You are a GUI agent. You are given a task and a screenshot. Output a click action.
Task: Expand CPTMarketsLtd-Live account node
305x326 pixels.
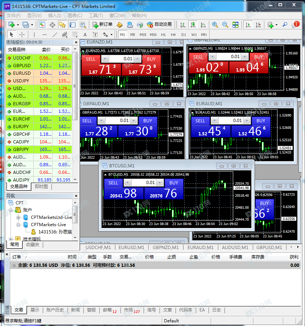(18, 217)
